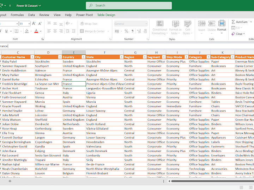254x190 pixels.
Task: Open Customer Name column filter
Action: 32,57
